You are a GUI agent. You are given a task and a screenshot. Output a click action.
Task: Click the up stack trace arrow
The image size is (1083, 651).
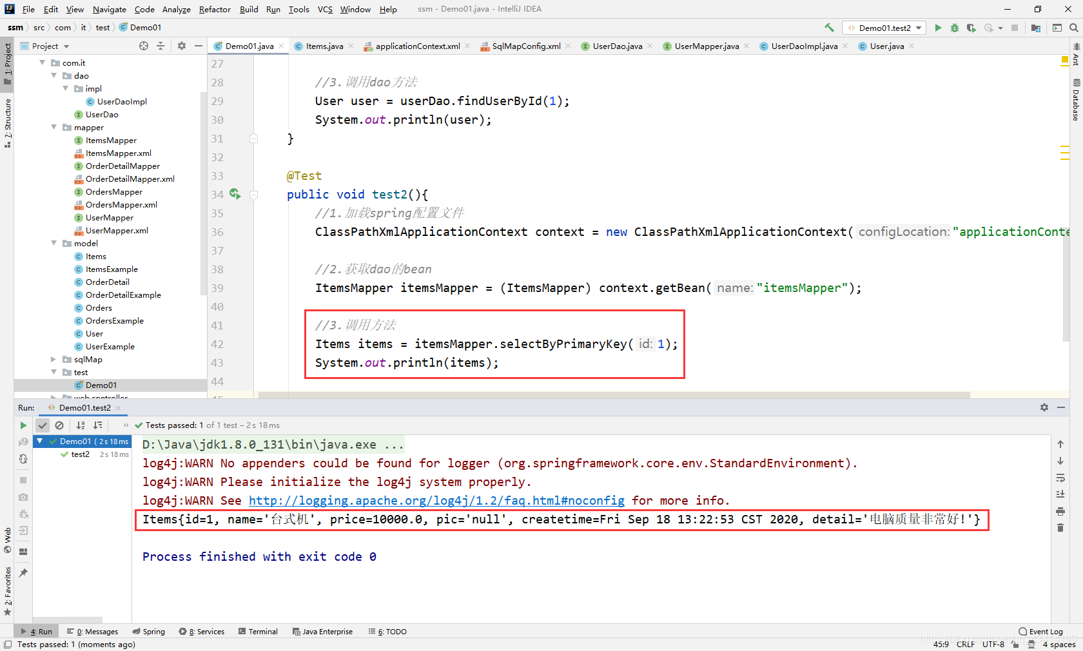pos(1060,444)
